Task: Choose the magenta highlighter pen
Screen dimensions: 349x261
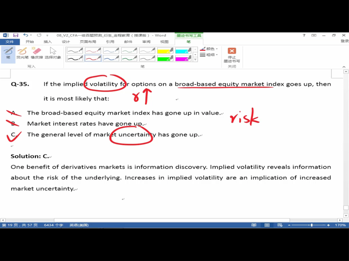Action: (x=183, y=58)
